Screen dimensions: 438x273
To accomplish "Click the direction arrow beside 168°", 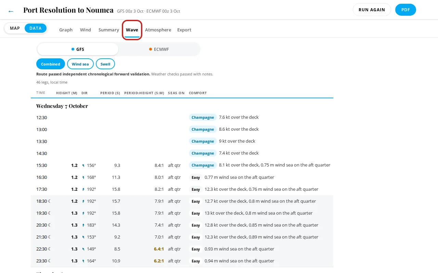I will coord(83,177).
